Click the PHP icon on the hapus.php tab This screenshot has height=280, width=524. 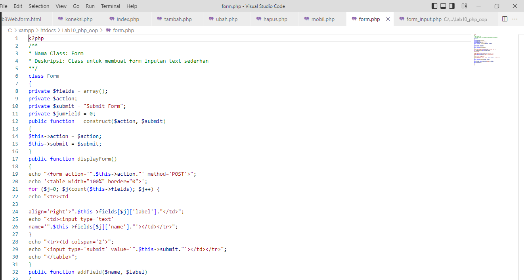click(x=260, y=19)
